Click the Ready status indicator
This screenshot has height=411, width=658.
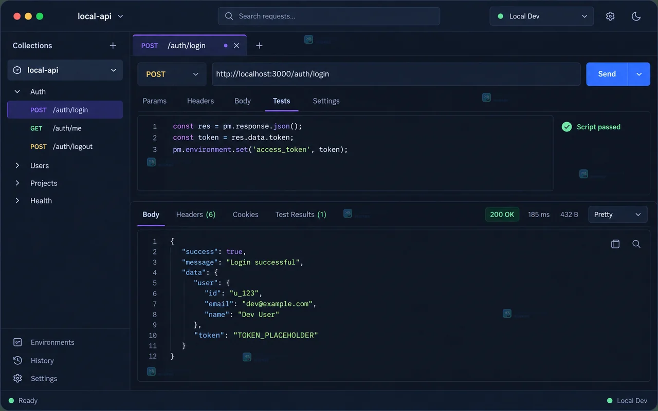[23, 401]
